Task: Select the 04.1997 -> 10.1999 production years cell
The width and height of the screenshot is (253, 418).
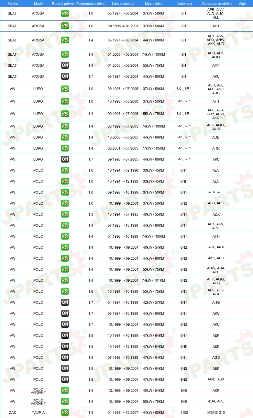Action: [123, 302]
